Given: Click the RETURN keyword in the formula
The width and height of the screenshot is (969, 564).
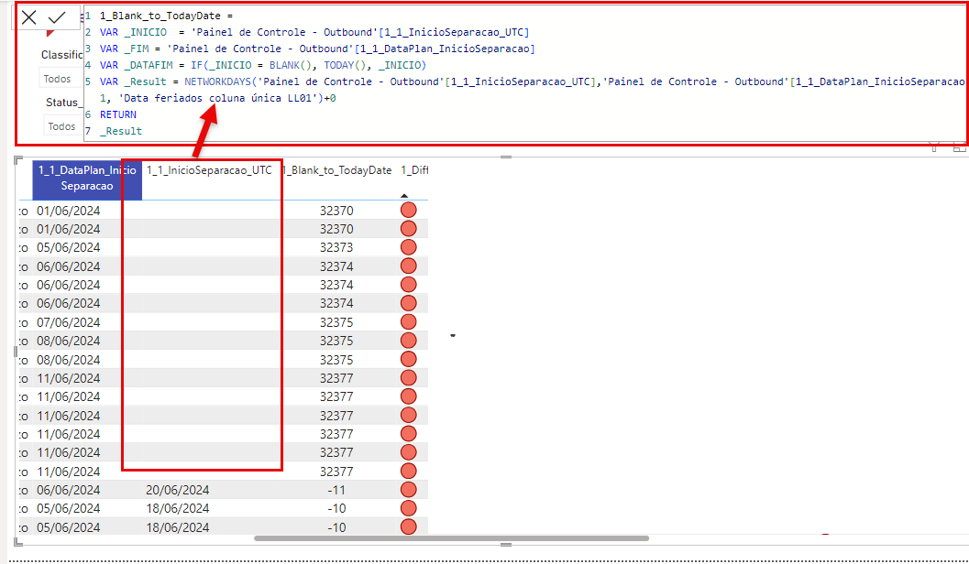Looking at the screenshot, I should 118,114.
